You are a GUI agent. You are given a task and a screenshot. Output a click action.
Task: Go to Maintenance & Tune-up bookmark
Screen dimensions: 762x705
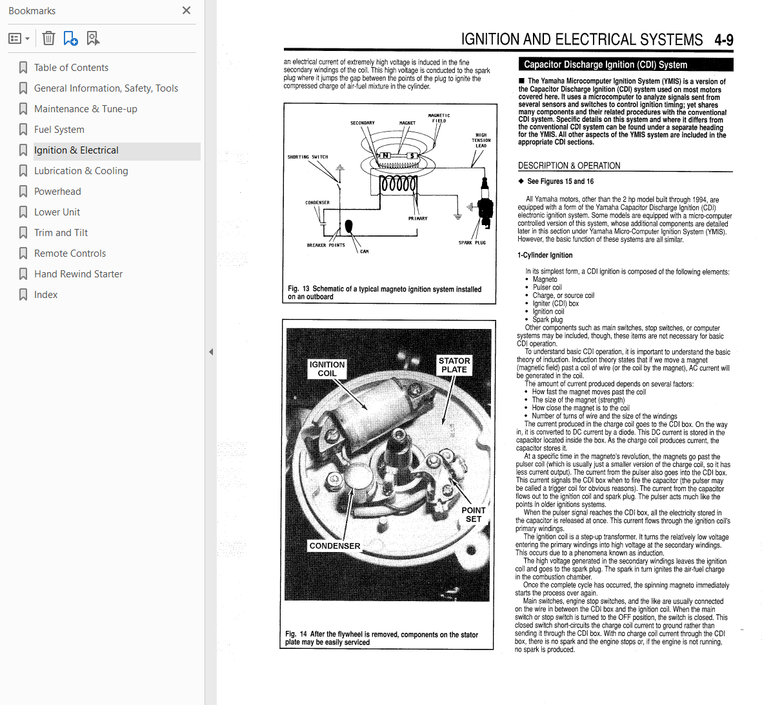pyautogui.click(x=86, y=109)
